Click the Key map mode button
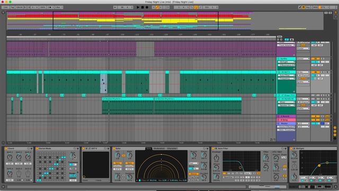The image size is (339, 191). 308,7
